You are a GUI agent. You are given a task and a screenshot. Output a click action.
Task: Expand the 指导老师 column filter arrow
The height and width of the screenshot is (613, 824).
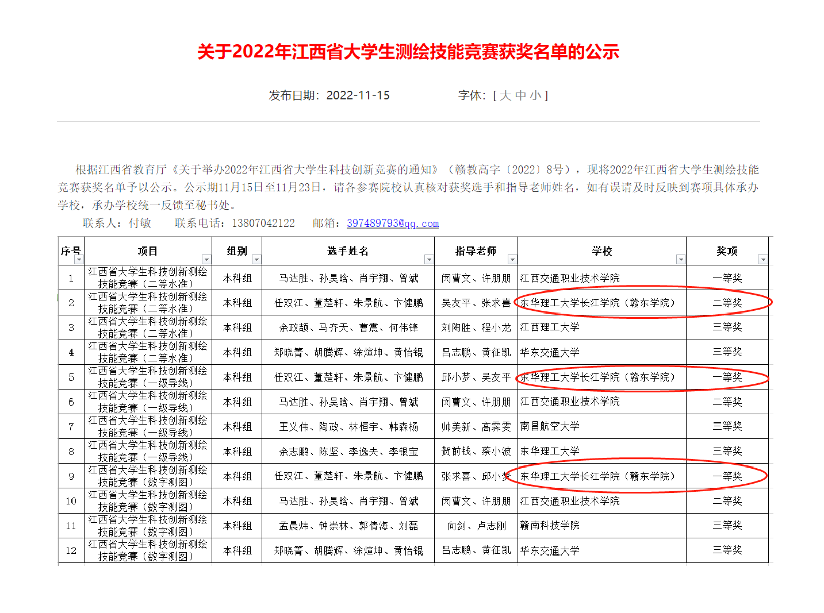[x=512, y=260]
